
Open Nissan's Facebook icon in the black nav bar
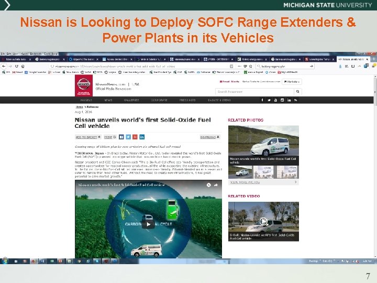(x=262, y=100)
